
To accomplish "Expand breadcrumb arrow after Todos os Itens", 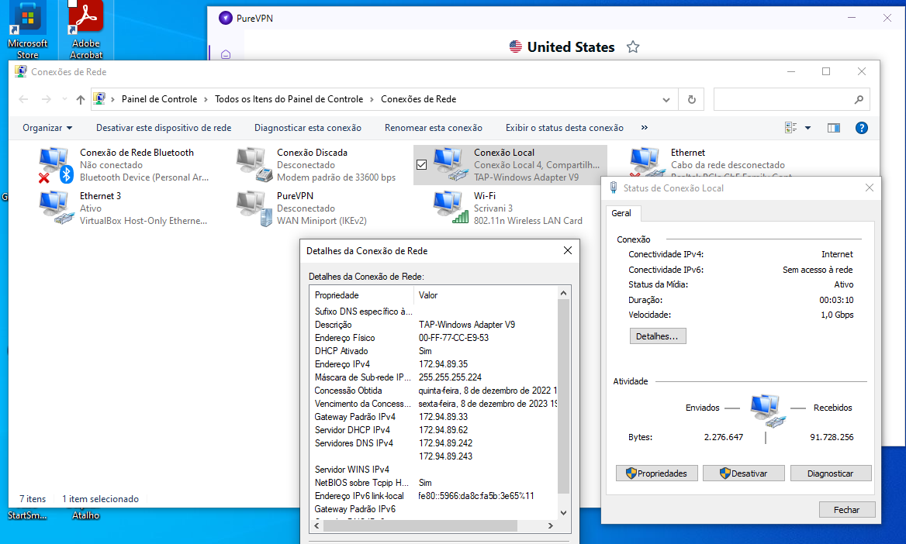I will coord(372,99).
